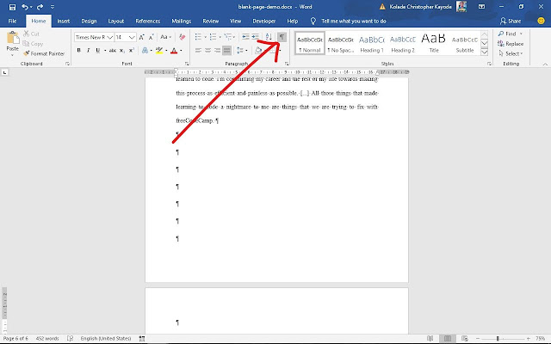Click the Undo icon
This screenshot has height=344, width=551.
pos(25,7)
